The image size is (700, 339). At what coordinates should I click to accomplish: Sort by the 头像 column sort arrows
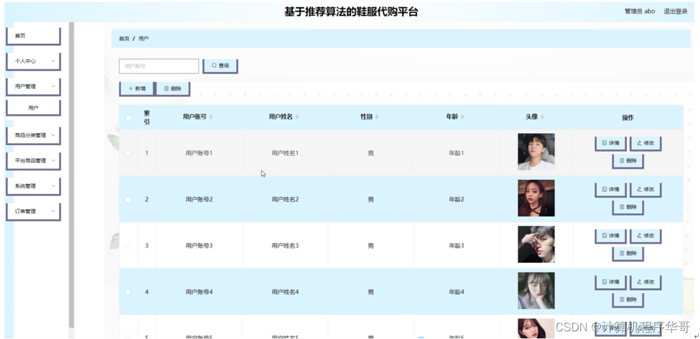(x=542, y=117)
